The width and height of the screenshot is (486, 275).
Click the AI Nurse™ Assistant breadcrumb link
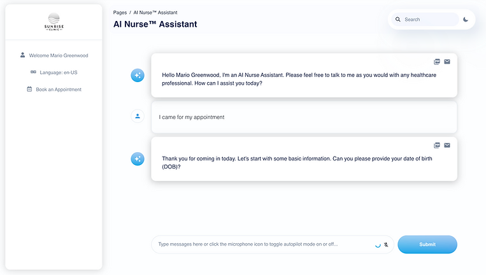(x=155, y=13)
